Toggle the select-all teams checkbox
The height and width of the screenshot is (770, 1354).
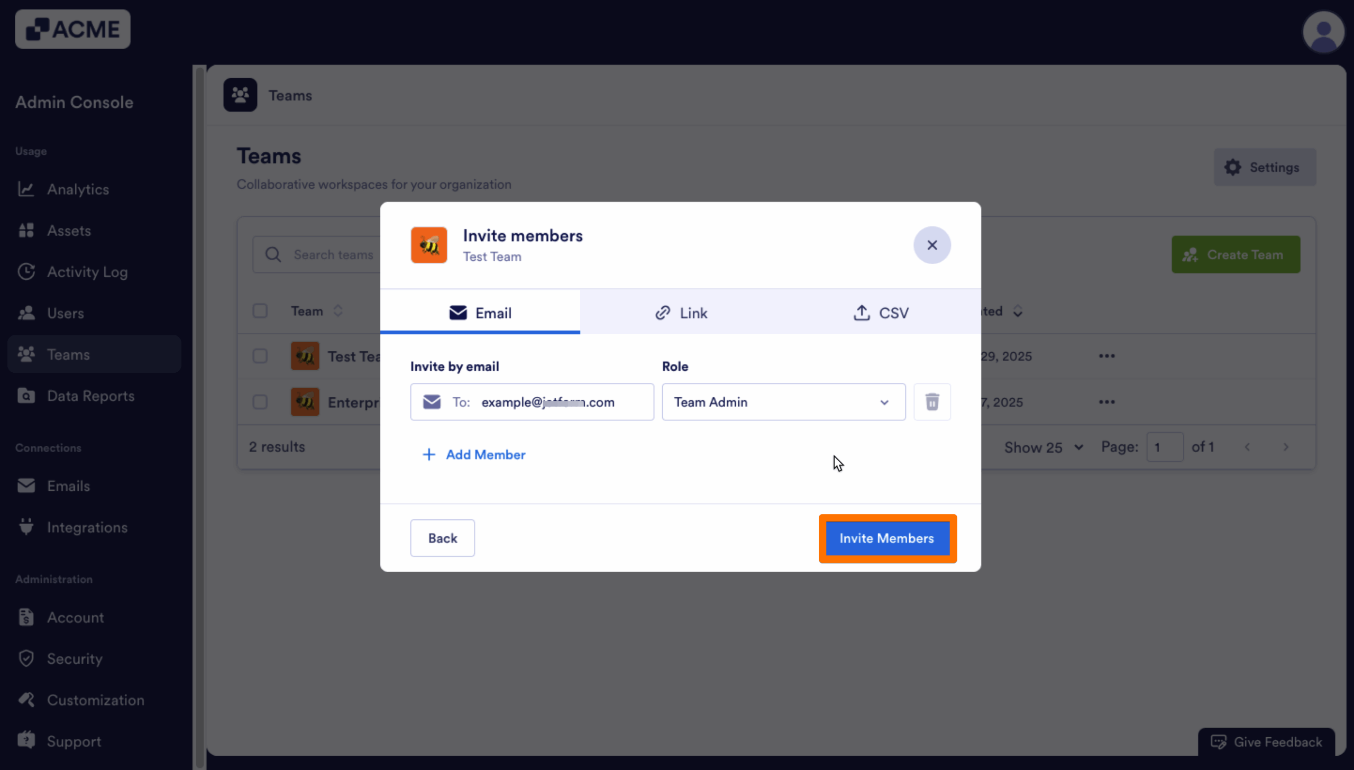coord(260,311)
